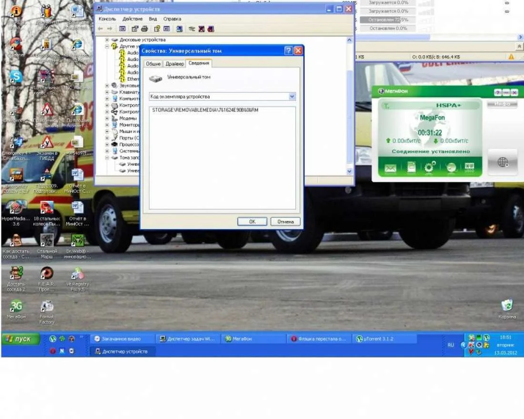Collapse Другие устройства tree node

107,46
